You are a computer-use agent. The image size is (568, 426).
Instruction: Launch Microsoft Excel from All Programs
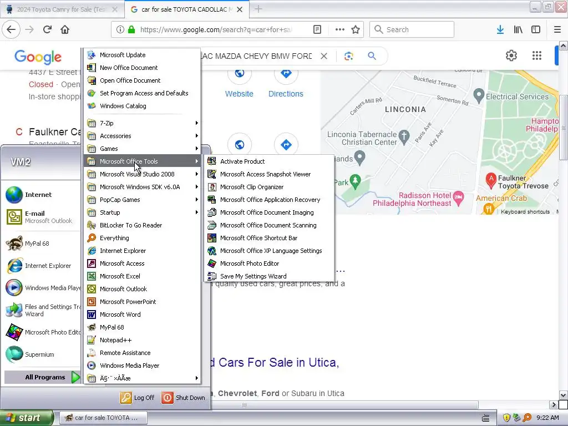143,276
